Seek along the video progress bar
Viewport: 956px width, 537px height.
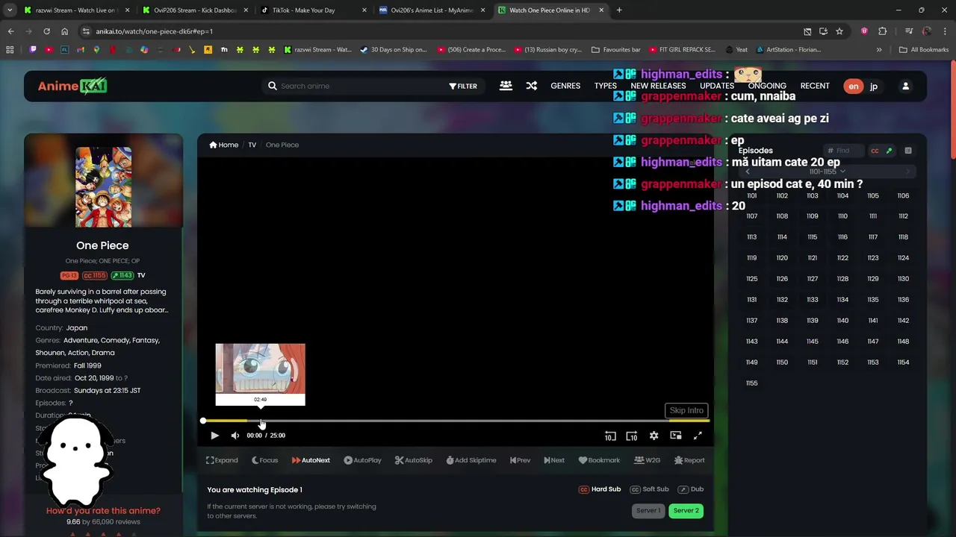click(x=456, y=421)
